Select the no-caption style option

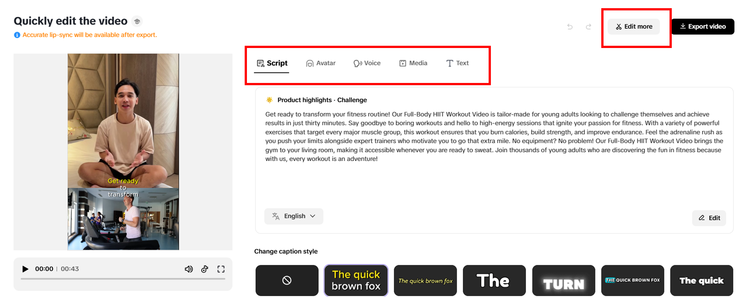coord(287,281)
